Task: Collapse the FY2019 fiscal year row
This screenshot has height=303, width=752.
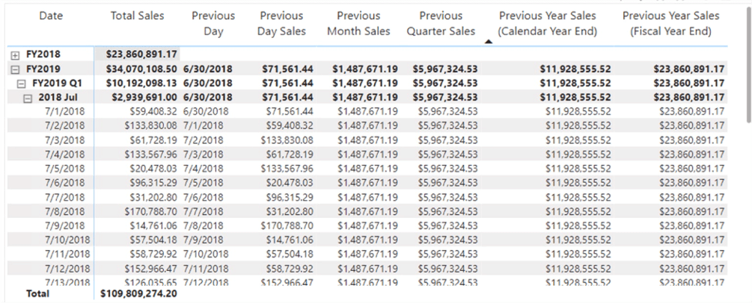Action: [15, 69]
